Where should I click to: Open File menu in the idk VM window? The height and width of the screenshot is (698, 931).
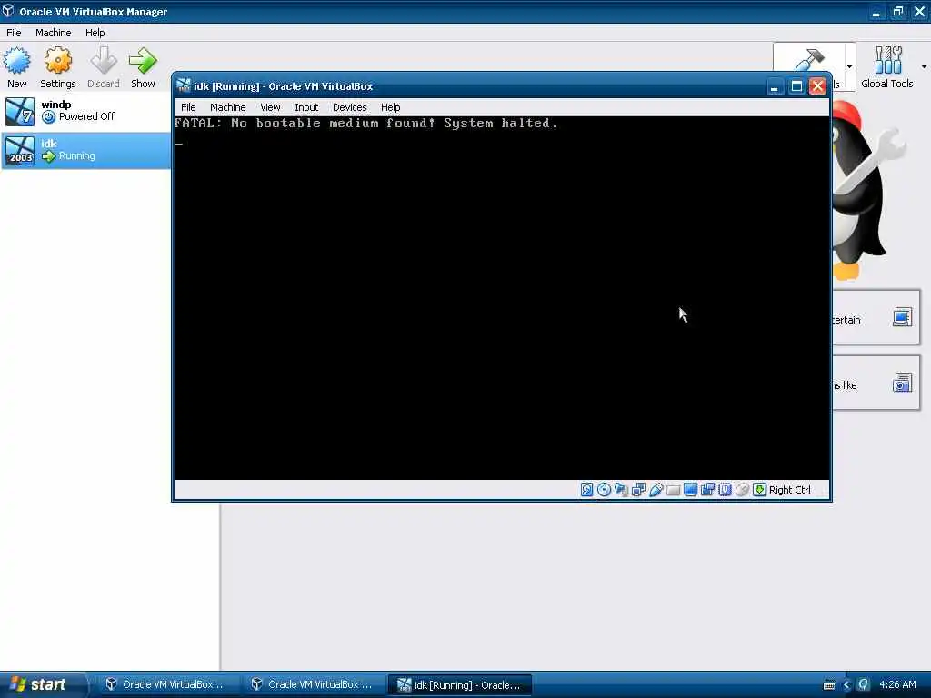pos(188,107)
